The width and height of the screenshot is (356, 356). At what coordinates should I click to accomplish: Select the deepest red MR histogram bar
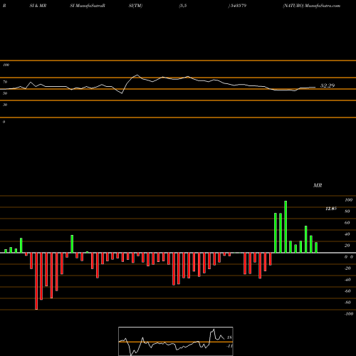[x=36, y=281]
